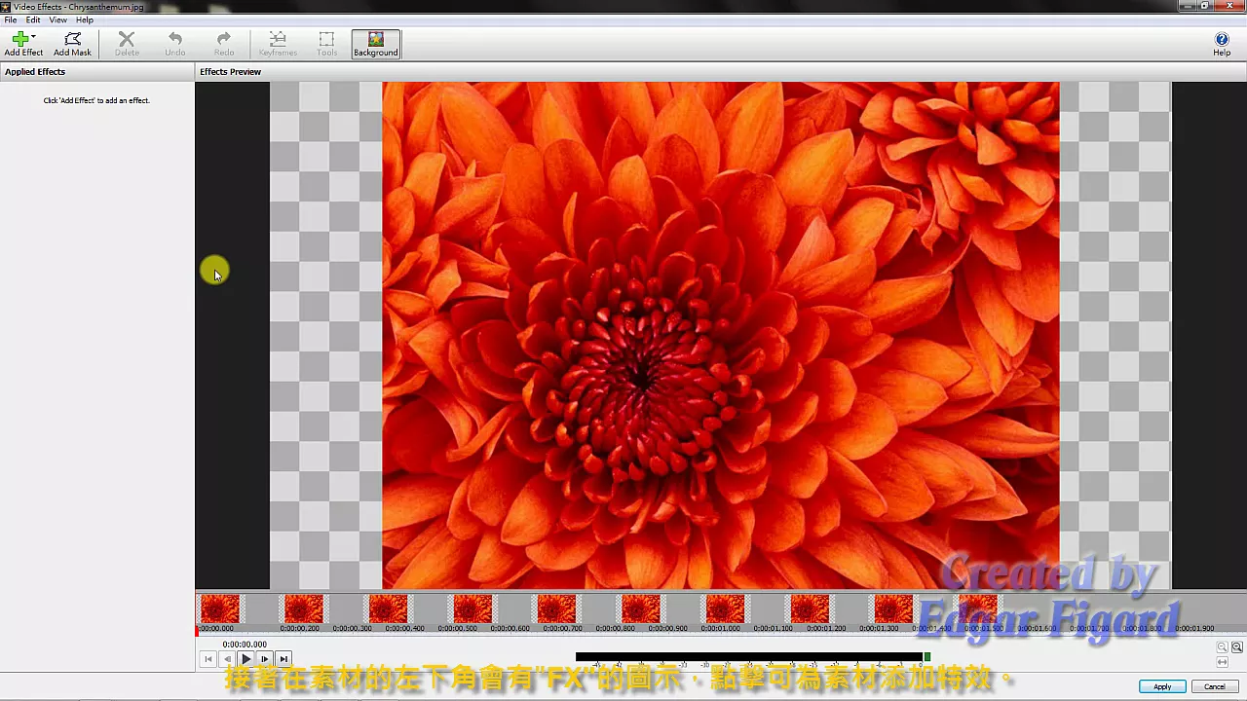Jump to start of clip
Viewport: 1247px width, 701px height.
(x=208, y=659)
